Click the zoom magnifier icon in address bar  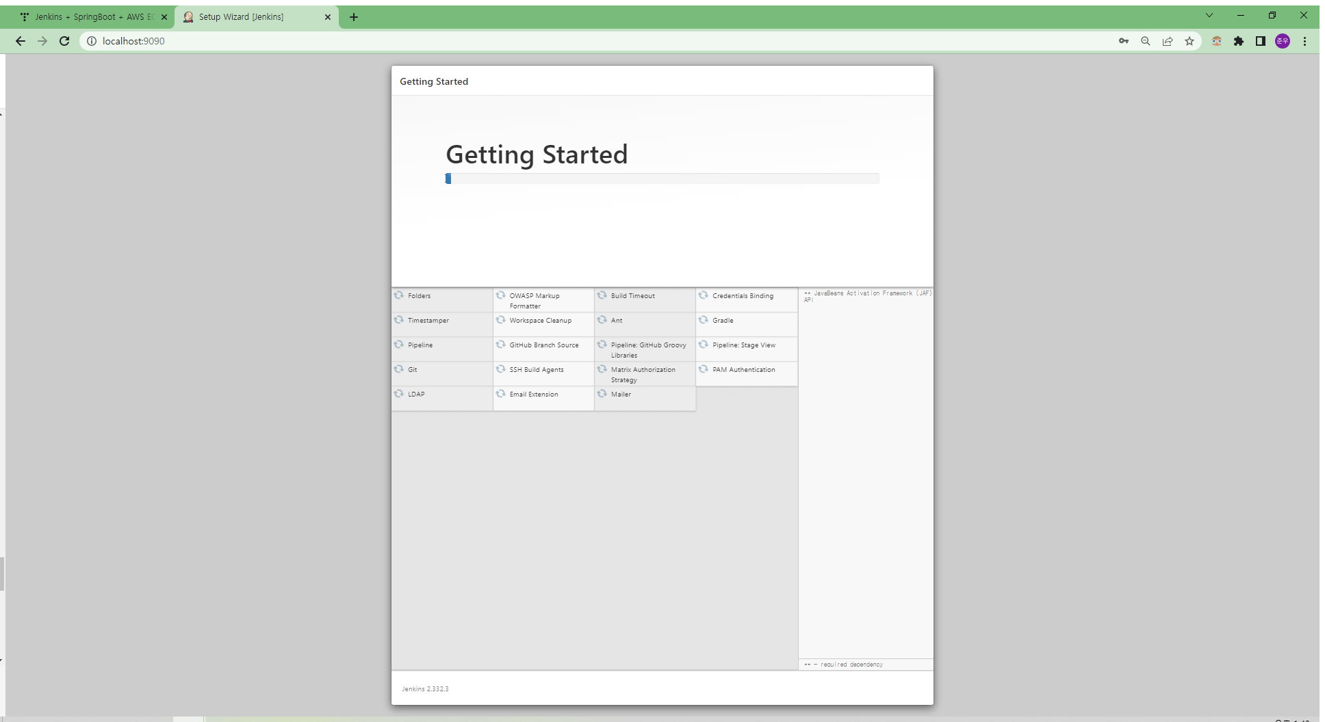[x=1146, y=41]
